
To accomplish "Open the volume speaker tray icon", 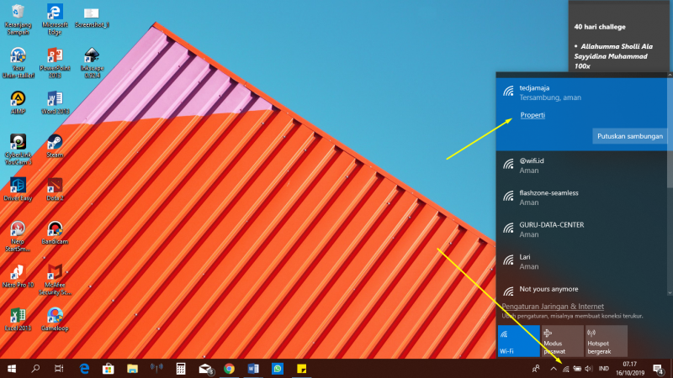I will (588, 369).
